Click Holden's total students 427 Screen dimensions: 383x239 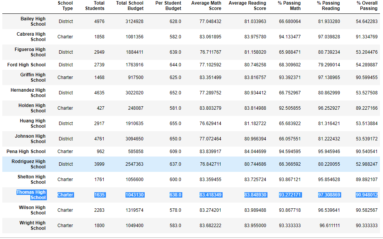pyautogui.click(x=101, y=108)
